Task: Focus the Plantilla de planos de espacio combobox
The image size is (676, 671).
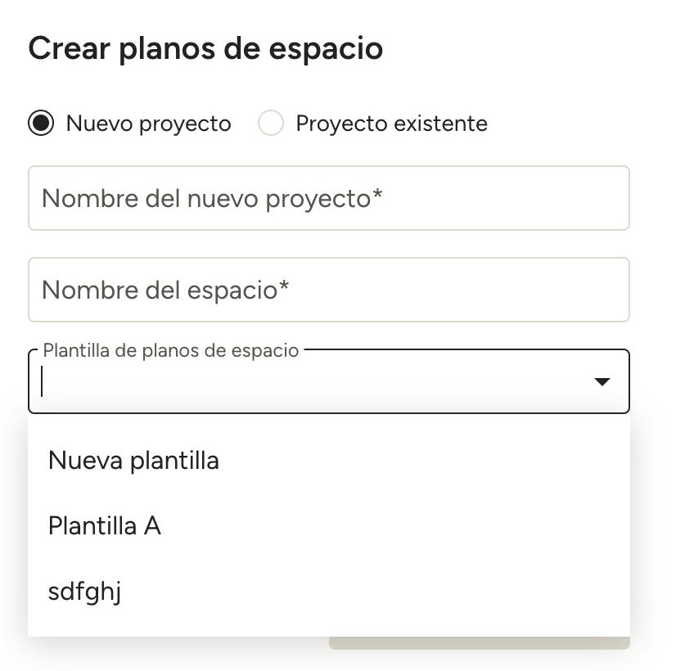Action: (329, 381)
